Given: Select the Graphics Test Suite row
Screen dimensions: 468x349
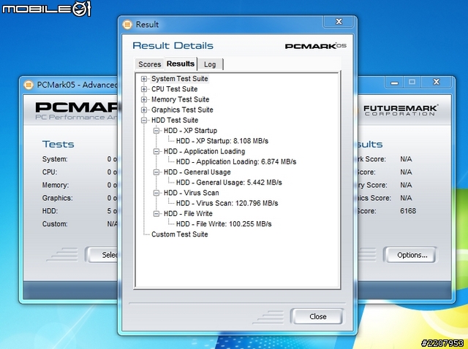Looking at the screenshot, I should 182,110.
